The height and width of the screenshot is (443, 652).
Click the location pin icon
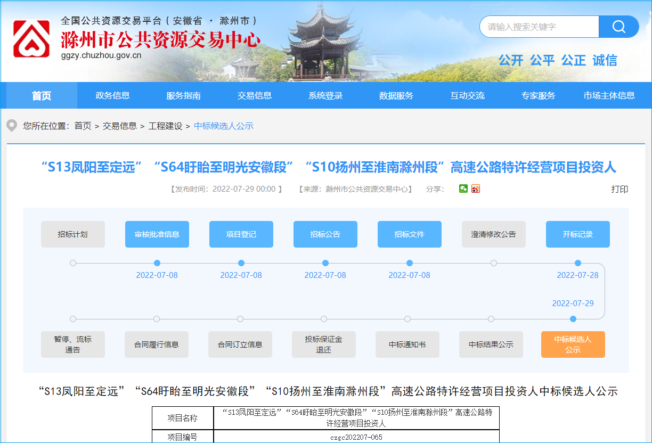(x=12, y=126)
